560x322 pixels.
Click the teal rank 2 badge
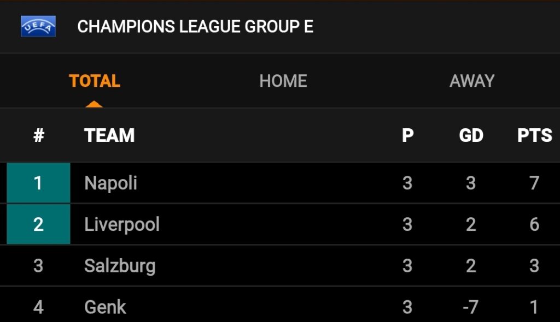39,224
